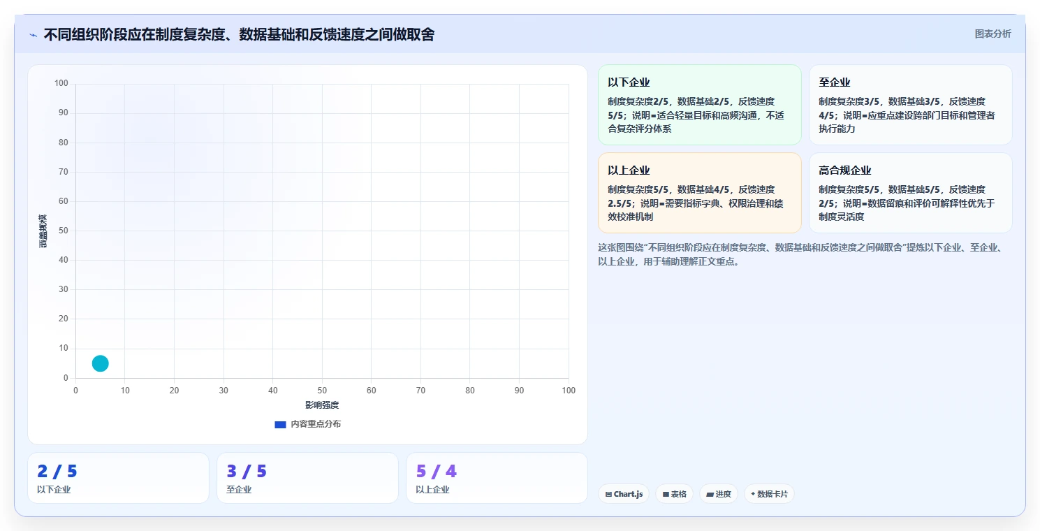Click the 2 / 5 以下企业 stat card
This screenshot has height=531, width=1040.
click(x=118, y=478)
